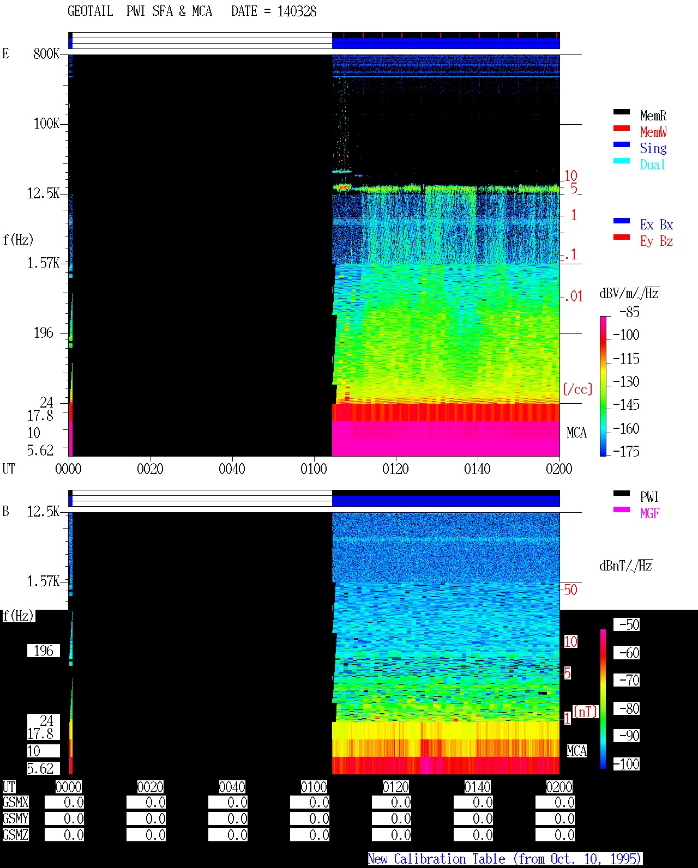This screenshot has width=698, height=868.
Task: Click the blue status bar above E spectrogram
Action: (446, 43)
